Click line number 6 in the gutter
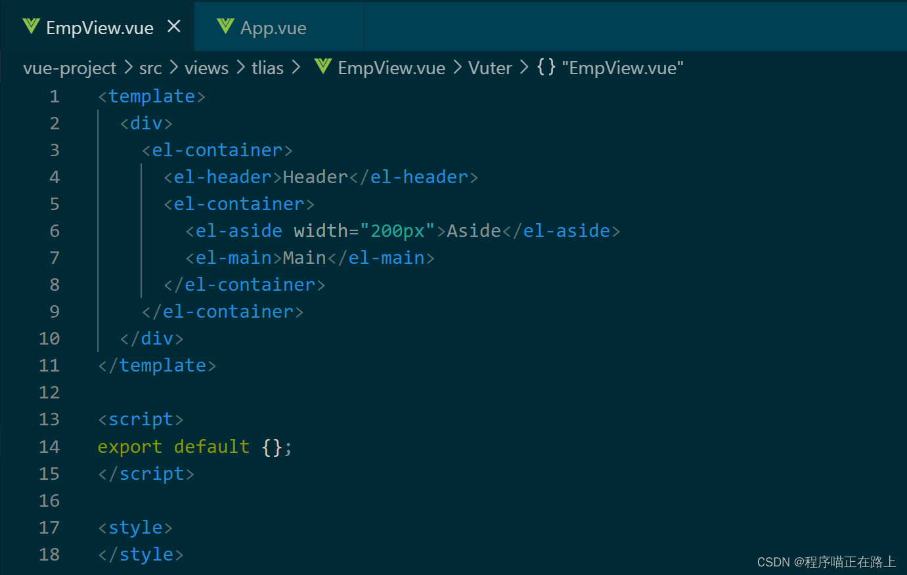Viewport: 907px width, 575px height. pos(55,231)
